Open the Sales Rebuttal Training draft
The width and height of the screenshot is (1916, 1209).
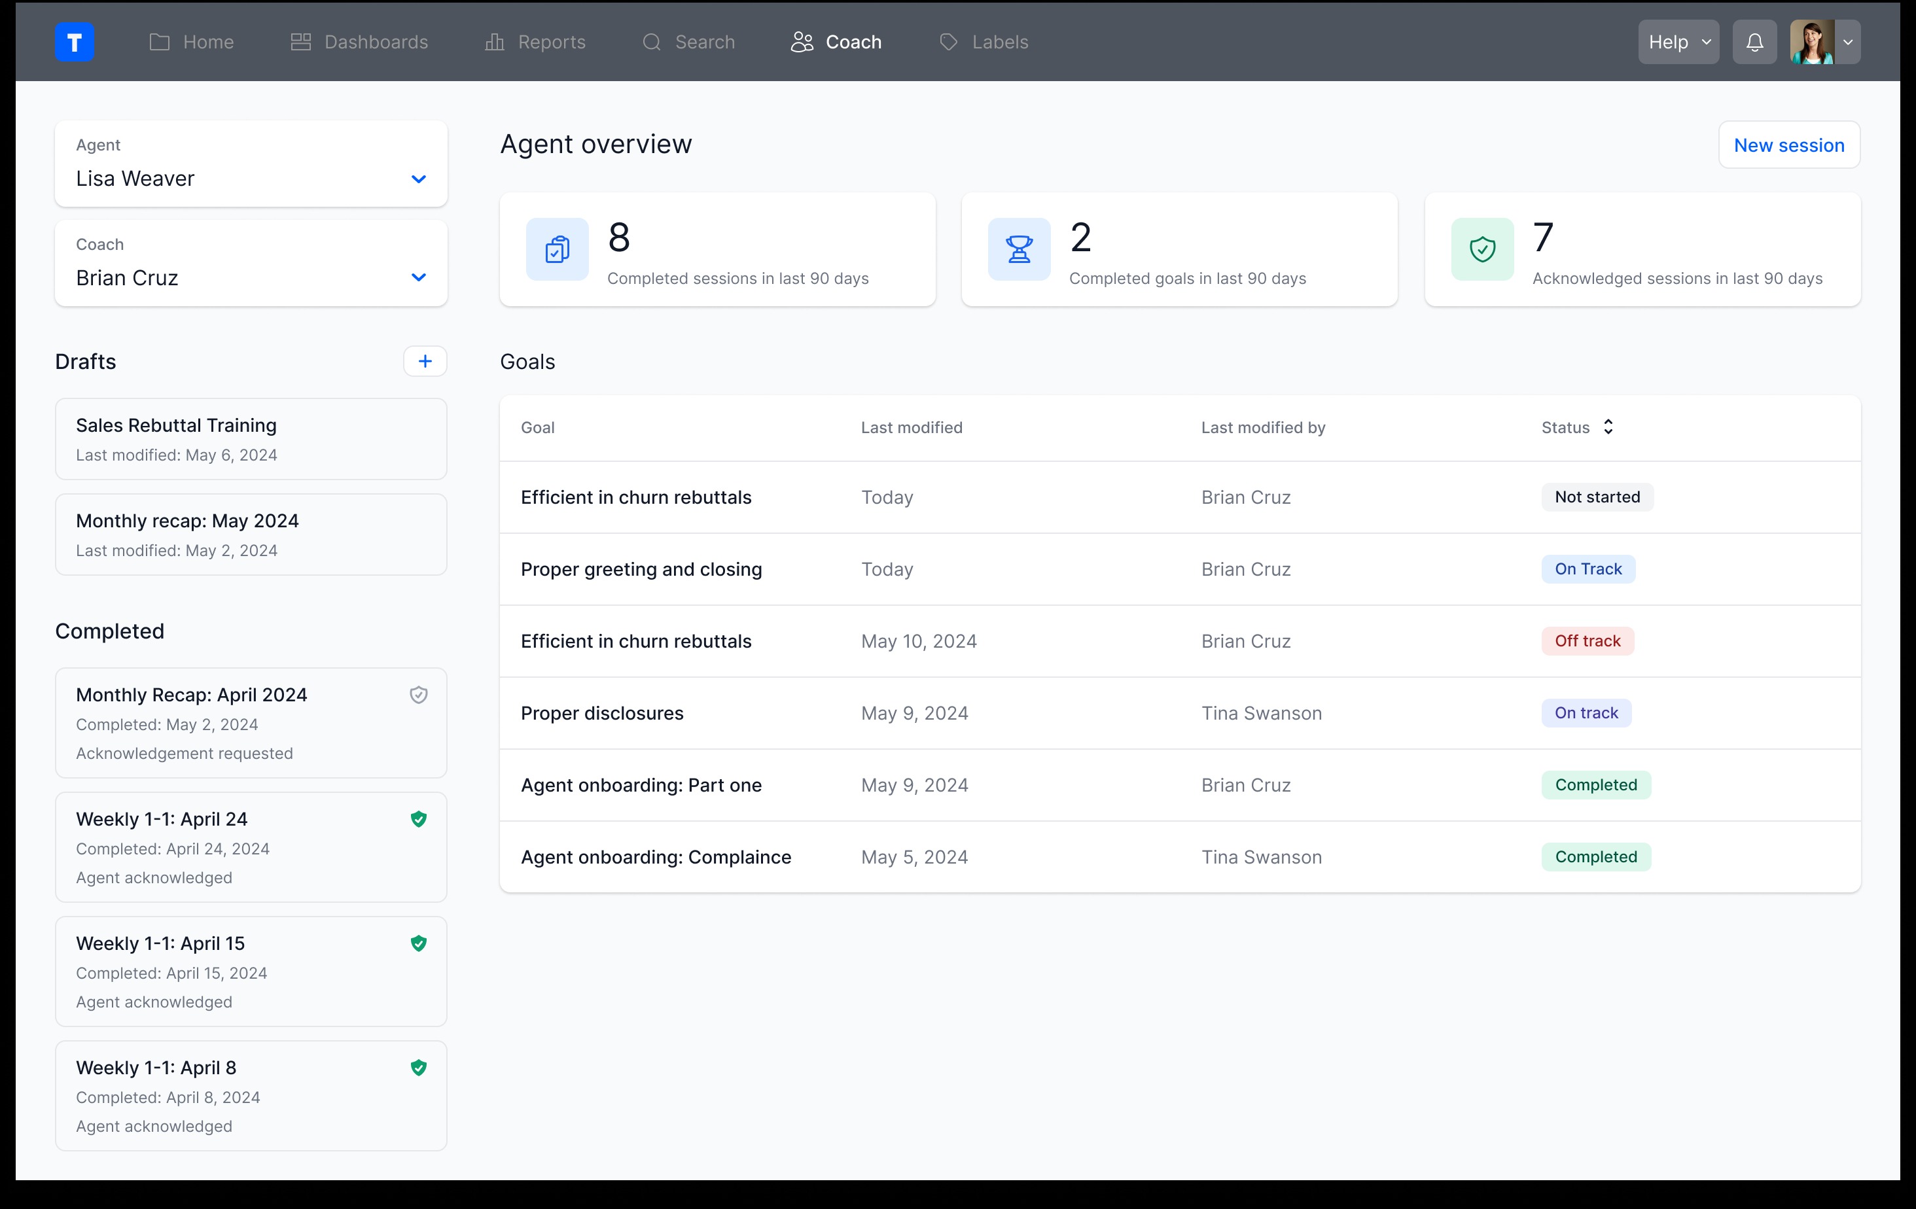click(x=251, y=439)
